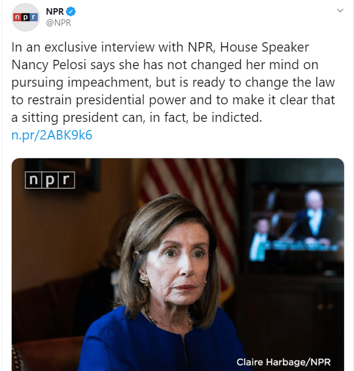
Task: Follow the n.pr/2ABK9k6 short link
Action: tap(52, 135)
